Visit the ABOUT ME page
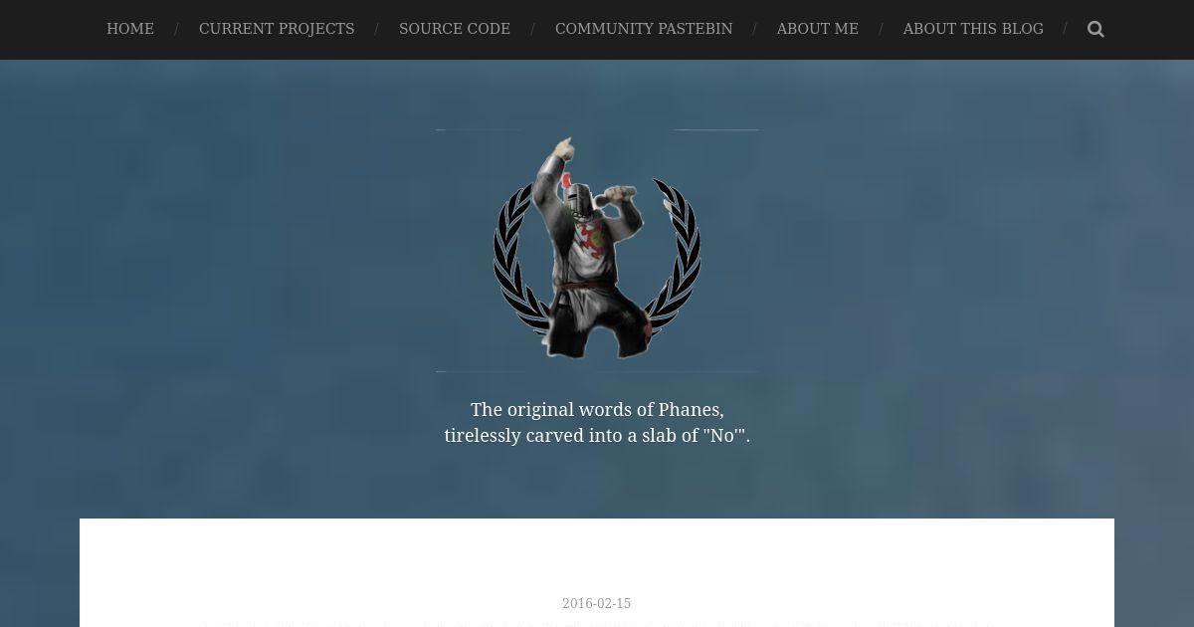1194x627 pixels. (x=817, y=29)
